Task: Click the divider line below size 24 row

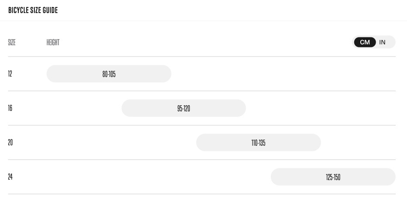Action: coord(202,194)
